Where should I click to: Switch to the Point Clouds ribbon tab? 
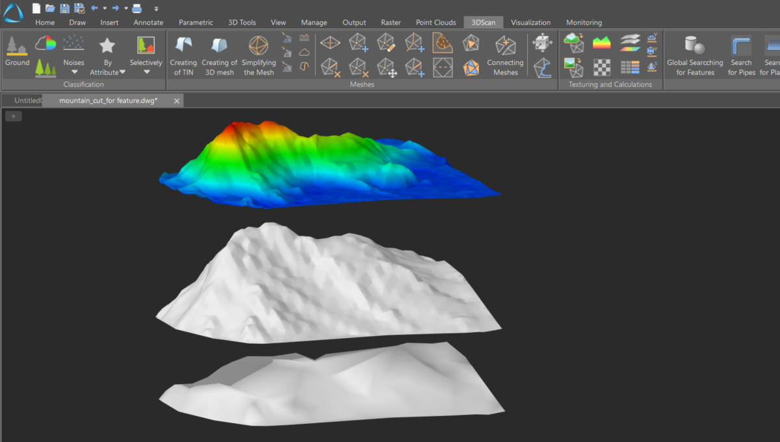pyautogui.click(x=435, y=22)
